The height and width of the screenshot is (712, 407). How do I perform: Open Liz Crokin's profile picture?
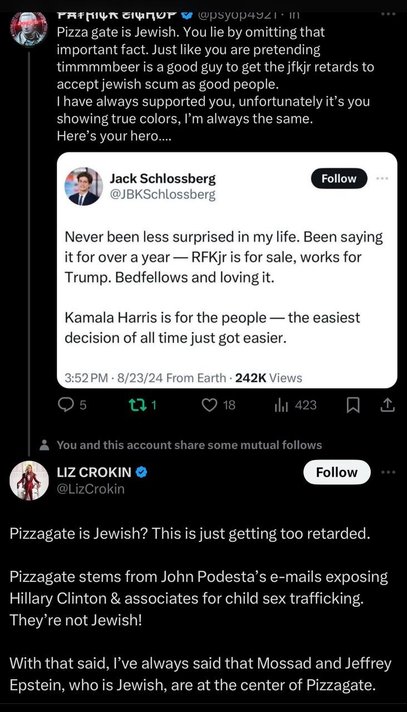tap(30, 481)
